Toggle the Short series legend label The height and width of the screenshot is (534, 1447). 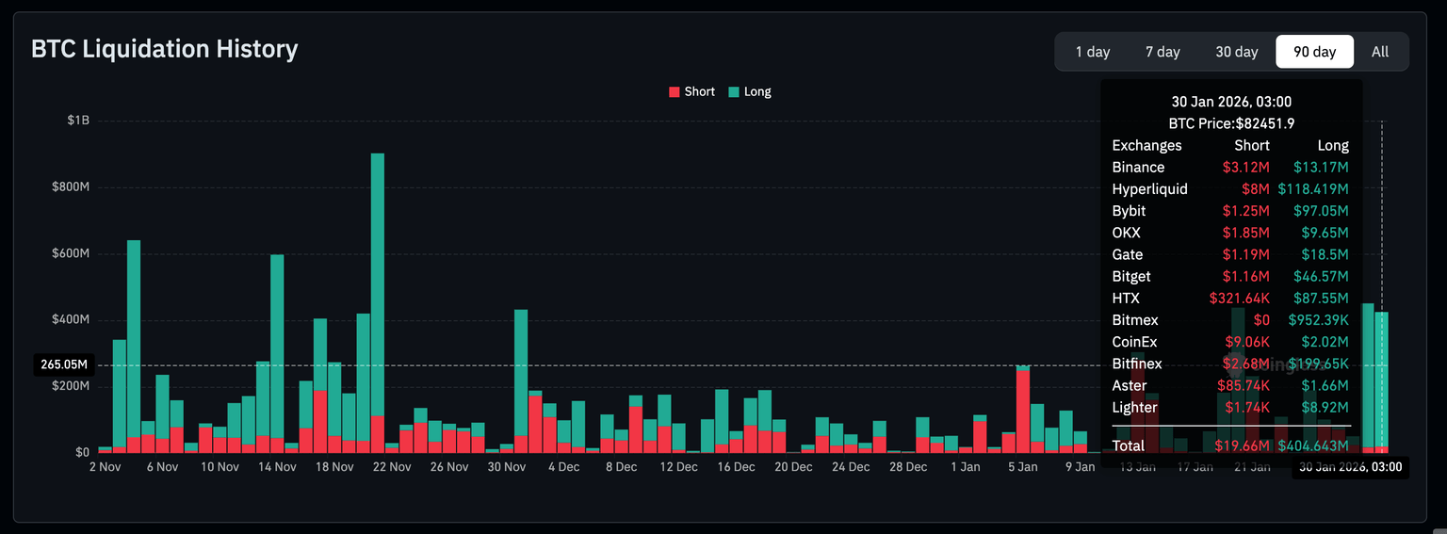pyautogui.click(x=700, y=91)
